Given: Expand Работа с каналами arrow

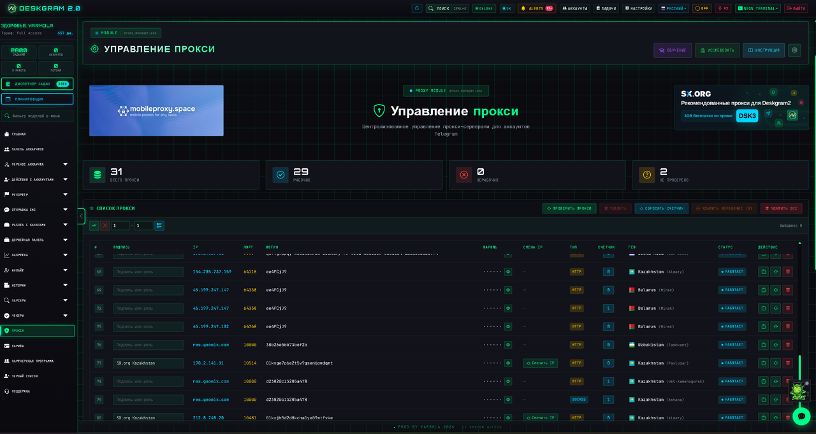Looking at the screenshot, I should [65, 225].
